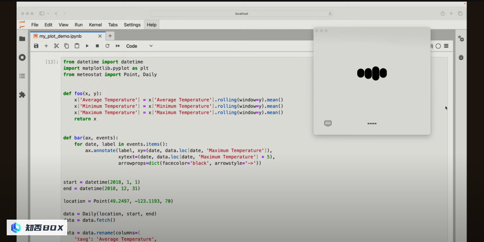The width and height of the screenshot is (484, 242).
Task: Run the selected cell
Action: click(x=87, y=46)
